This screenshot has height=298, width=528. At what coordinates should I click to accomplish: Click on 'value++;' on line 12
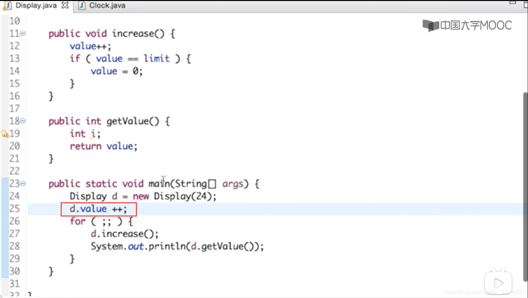[x=90, y=46]
